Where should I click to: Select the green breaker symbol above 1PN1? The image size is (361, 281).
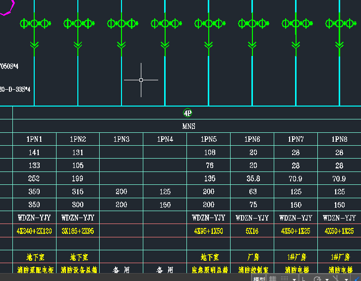click(x=36, y=23)
